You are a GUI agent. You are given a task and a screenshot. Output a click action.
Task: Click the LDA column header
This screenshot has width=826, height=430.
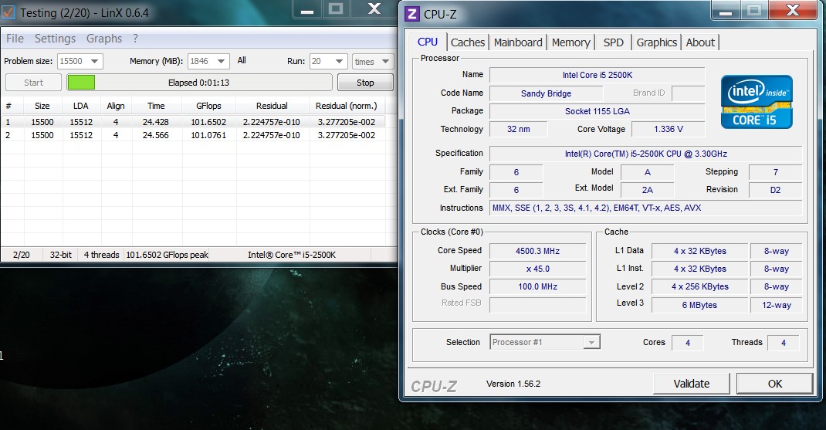tap(80, 106)
